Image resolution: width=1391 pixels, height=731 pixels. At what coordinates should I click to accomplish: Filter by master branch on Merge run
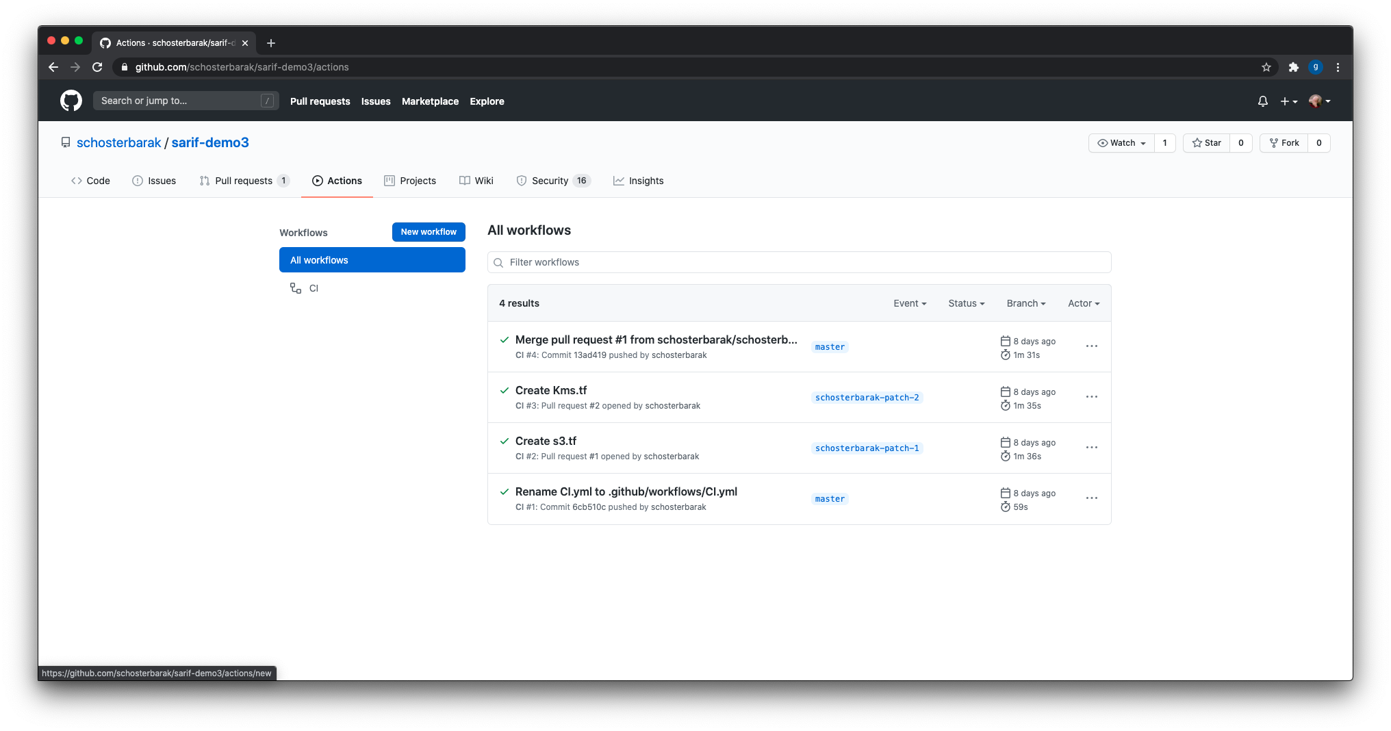(x=830, y=347)
